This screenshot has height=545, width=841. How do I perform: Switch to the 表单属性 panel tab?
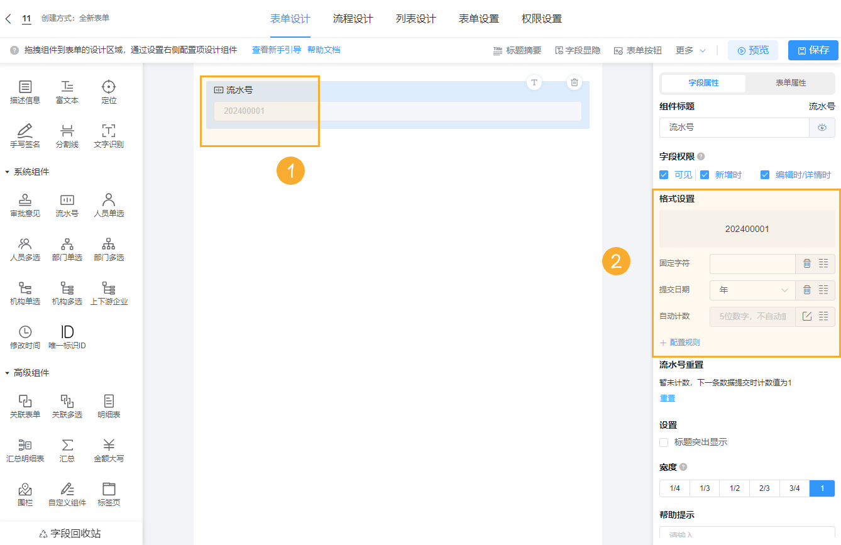[x=787, y=83]
